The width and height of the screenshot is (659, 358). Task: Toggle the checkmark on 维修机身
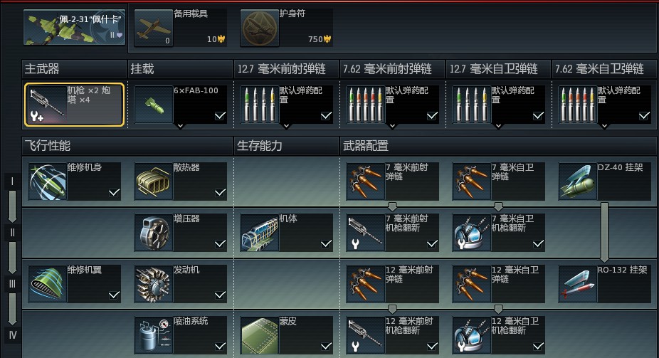(114, 192)
